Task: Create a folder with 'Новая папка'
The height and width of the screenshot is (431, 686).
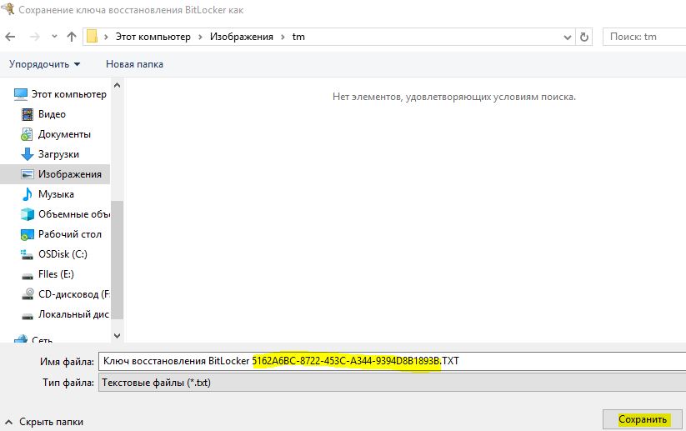Action: tap(134, 64)
